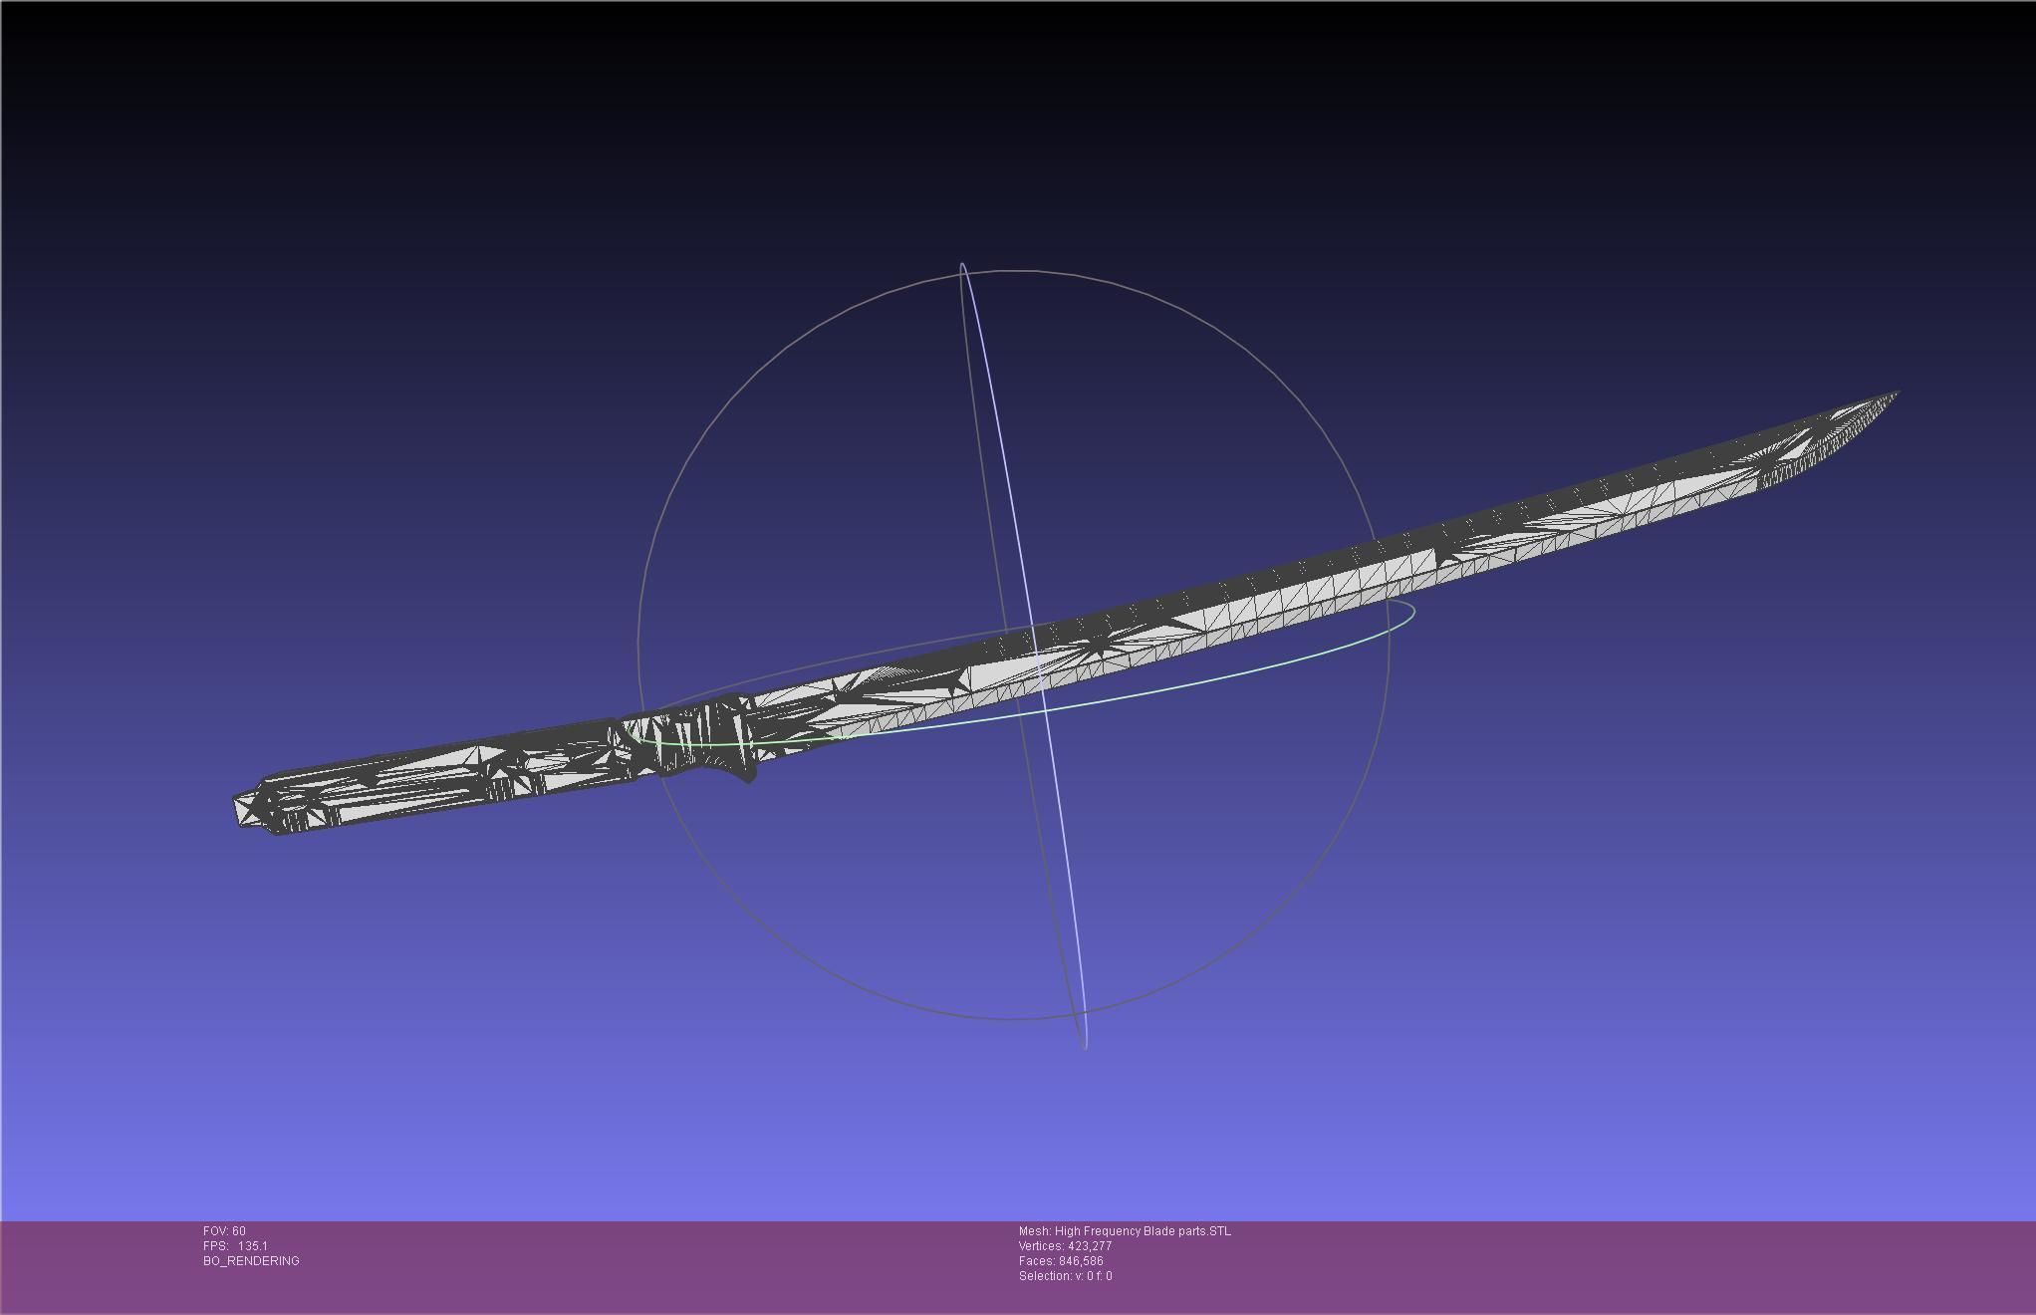Click the FOV: 60 readout

tap(224, 1231)
